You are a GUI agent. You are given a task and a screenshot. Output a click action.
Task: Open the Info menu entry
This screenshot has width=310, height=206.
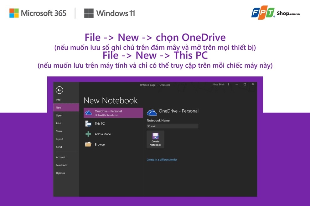pyautogui.click(x=58, y=100)
